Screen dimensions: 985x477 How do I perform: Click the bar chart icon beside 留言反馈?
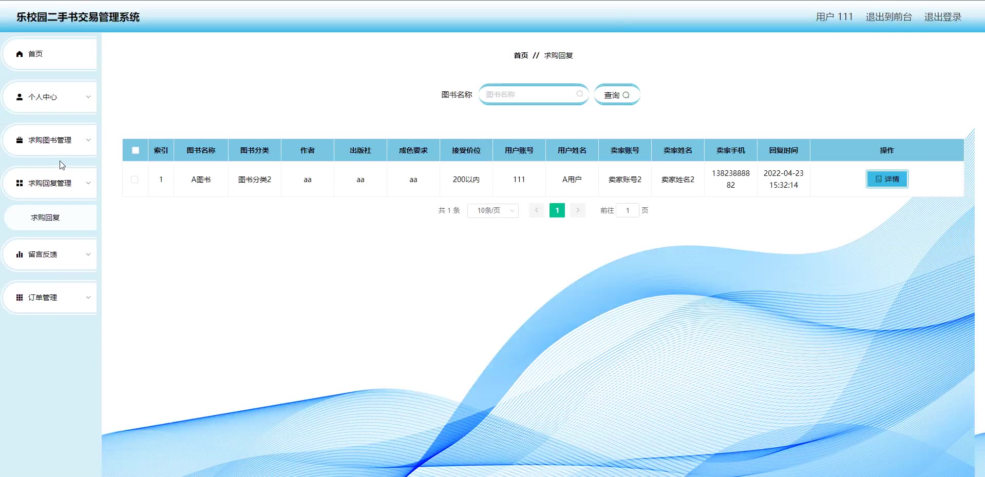(x=20, y=254)
